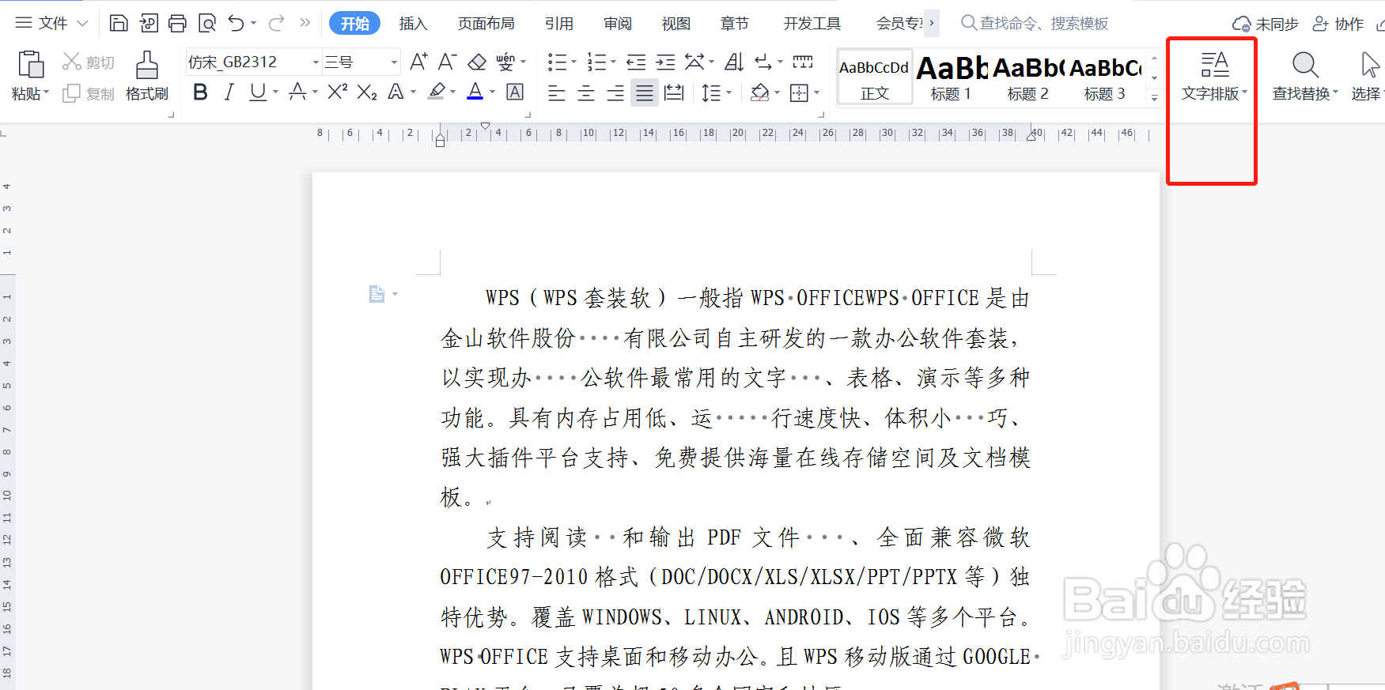Click the 未同步 sync status button
Image resolution: width=1385 pixels, height=690 pixels.
coord(1265,24)
